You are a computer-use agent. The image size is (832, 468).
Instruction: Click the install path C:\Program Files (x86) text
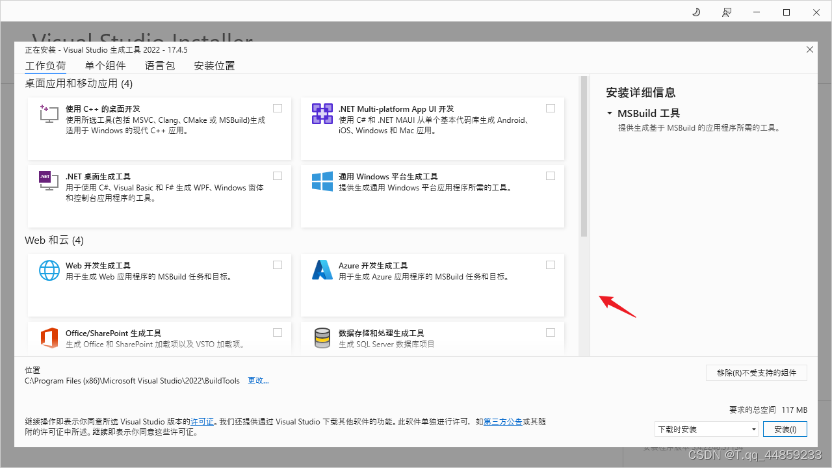(132, 381)
